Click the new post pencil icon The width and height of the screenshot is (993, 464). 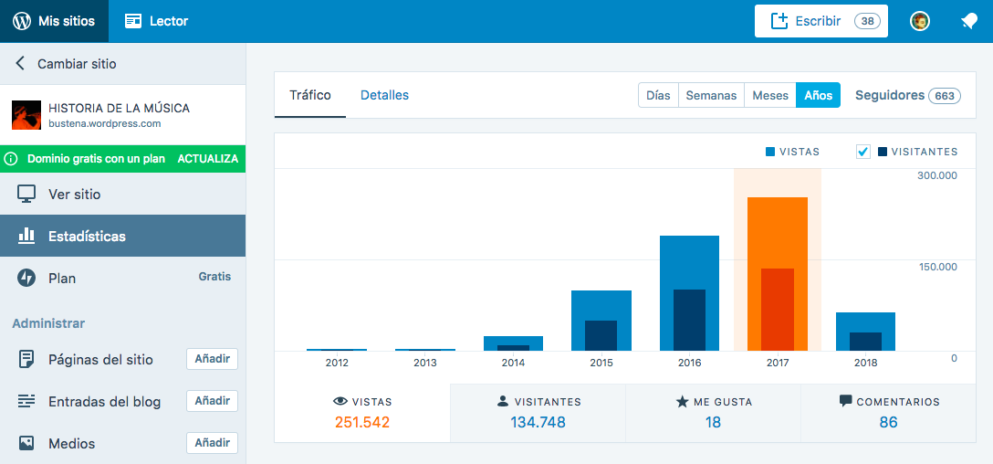tap(779, 21)
